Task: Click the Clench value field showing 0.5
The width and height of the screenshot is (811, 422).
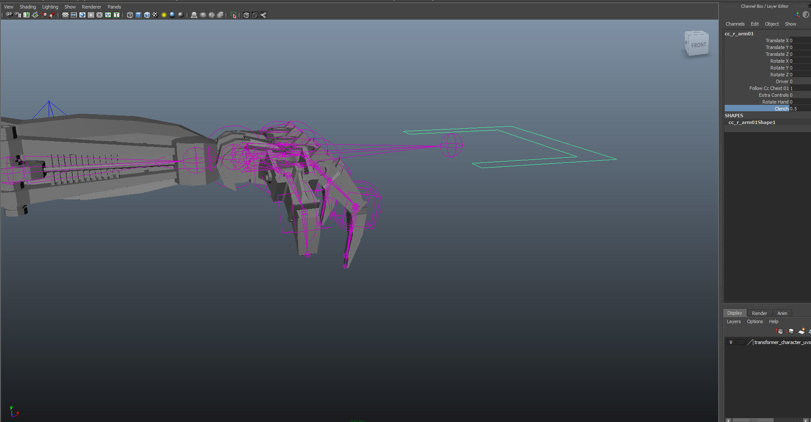Action: (x=800, y=109)
